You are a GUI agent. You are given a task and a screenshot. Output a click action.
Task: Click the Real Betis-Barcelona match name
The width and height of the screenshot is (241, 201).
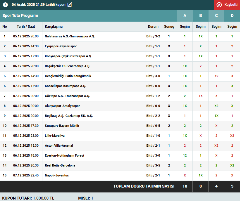pyautogui.click(x=60, y=166)
